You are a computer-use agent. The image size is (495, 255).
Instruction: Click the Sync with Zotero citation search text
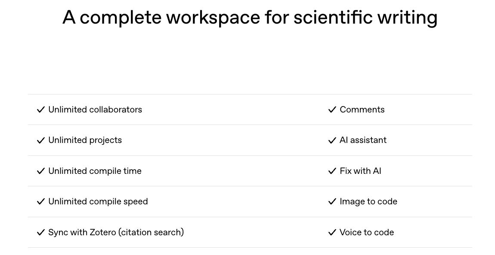tap(116, 232)
